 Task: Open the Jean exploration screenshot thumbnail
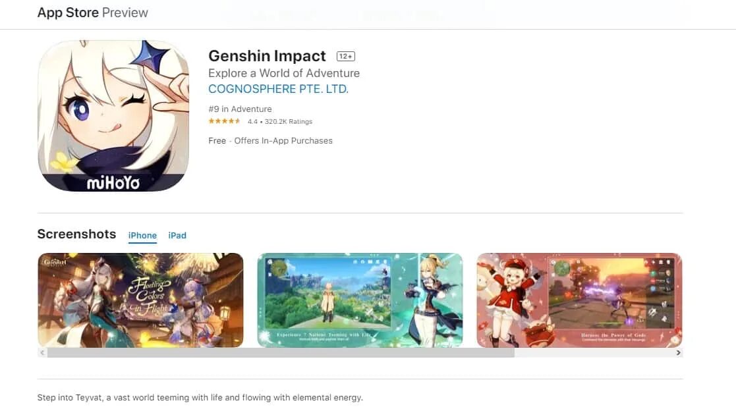click(360, 300)
